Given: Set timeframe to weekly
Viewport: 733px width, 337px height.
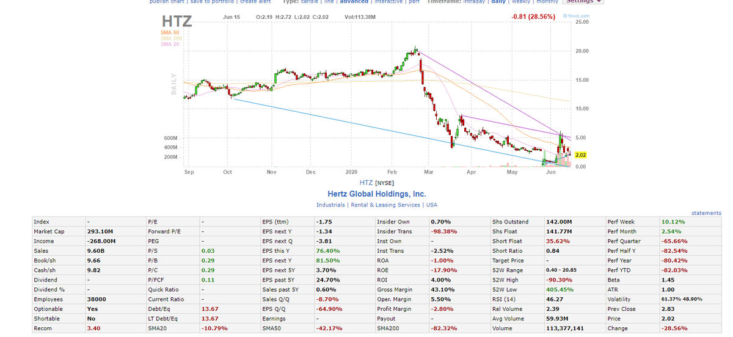Looking at the screenshot, I should point(521,2).
